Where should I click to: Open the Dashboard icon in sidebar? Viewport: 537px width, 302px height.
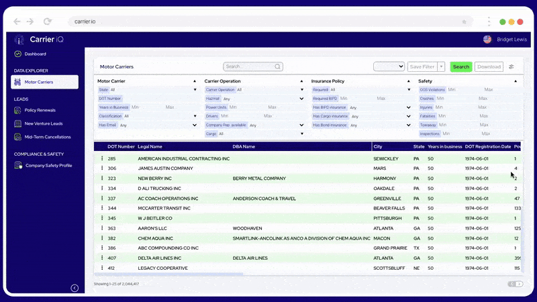[17, 54]
